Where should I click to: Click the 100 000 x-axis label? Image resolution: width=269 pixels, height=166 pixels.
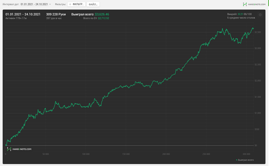coord(86,154)
